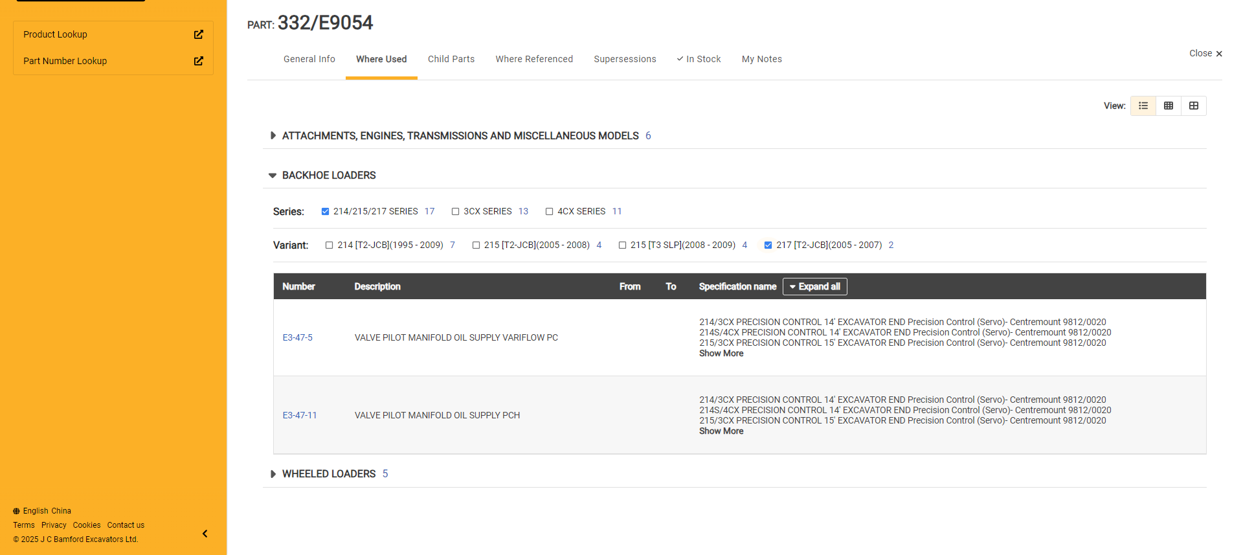
Task: Switch to list view icon
Action: tap(1143, 106)
